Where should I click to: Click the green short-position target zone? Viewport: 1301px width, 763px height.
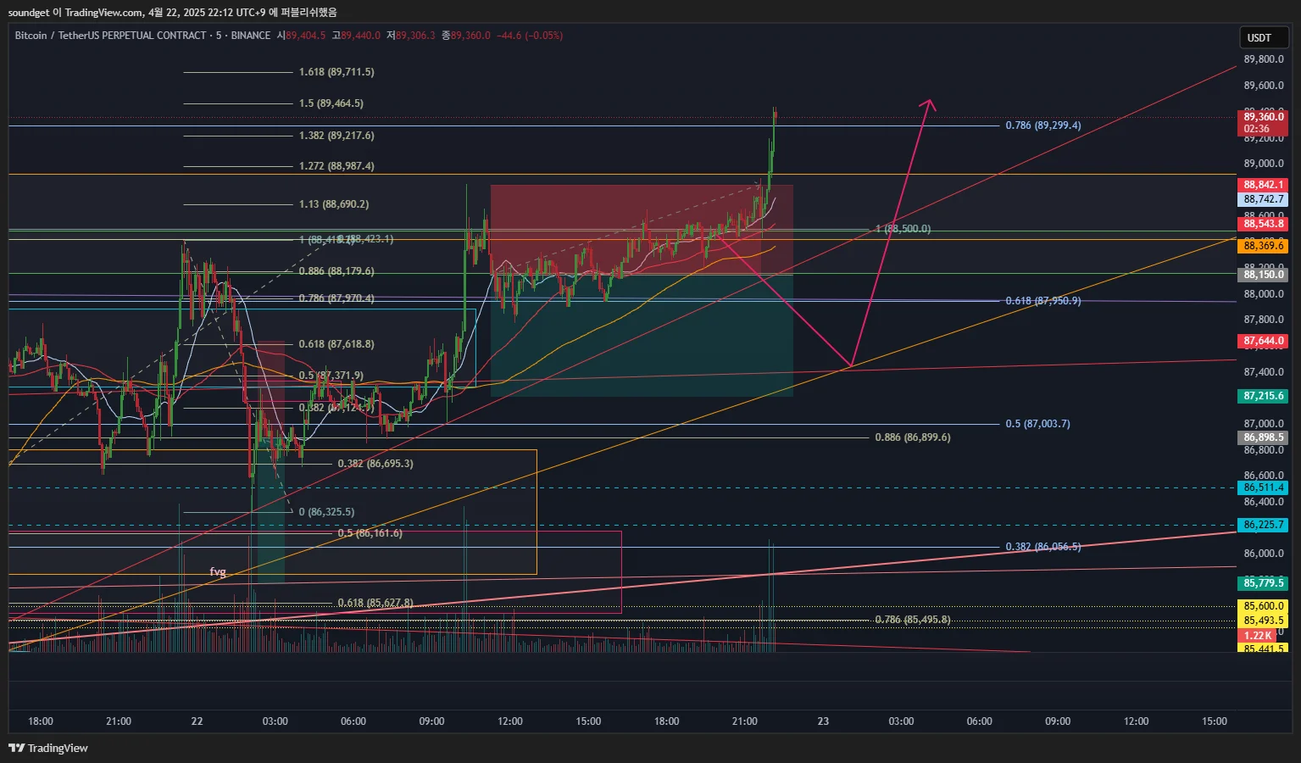click(x=642, y=335)
